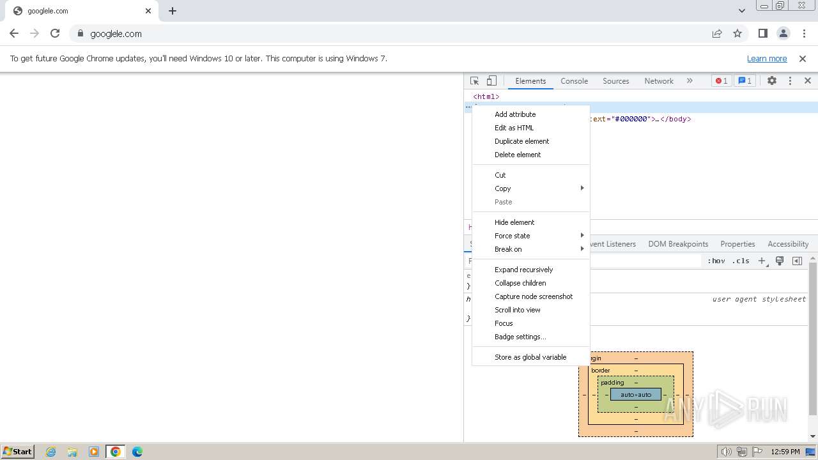Switch to the Console tab

(574, 81)
